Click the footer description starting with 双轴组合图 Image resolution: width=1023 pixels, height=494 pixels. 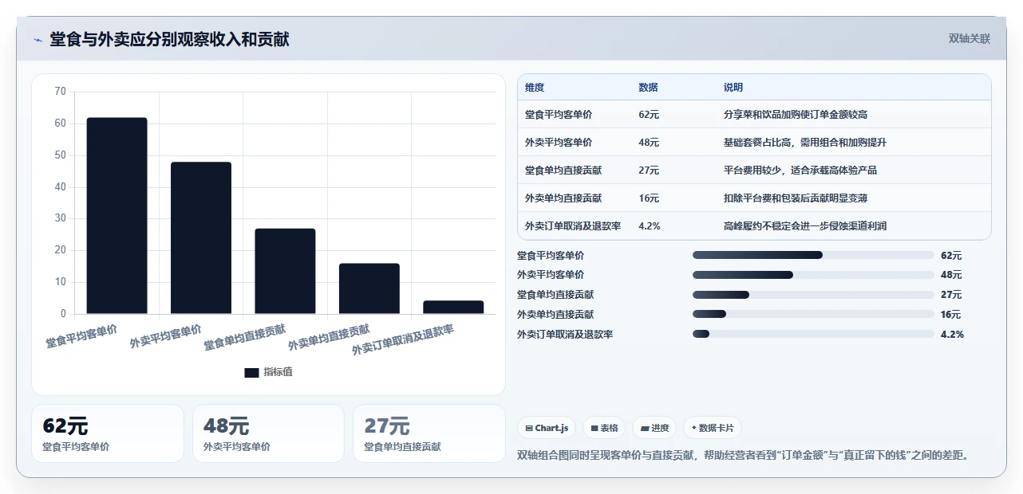coord(743,456)
